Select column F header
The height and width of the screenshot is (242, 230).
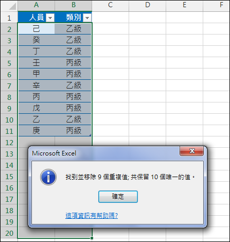(x=217, y=5)
